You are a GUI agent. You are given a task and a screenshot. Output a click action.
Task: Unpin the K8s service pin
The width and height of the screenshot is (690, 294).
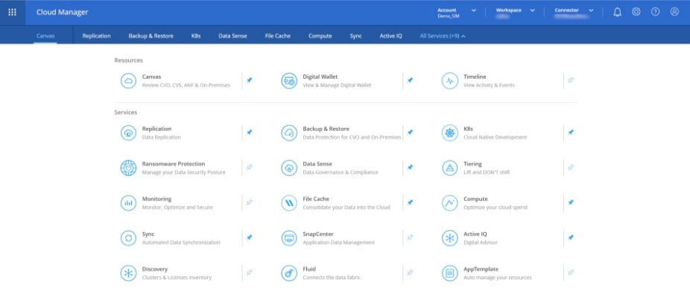coord(571,132)
